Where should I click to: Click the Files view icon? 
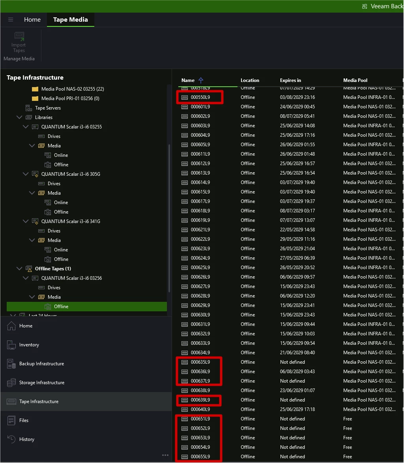(x=11, y=420)
